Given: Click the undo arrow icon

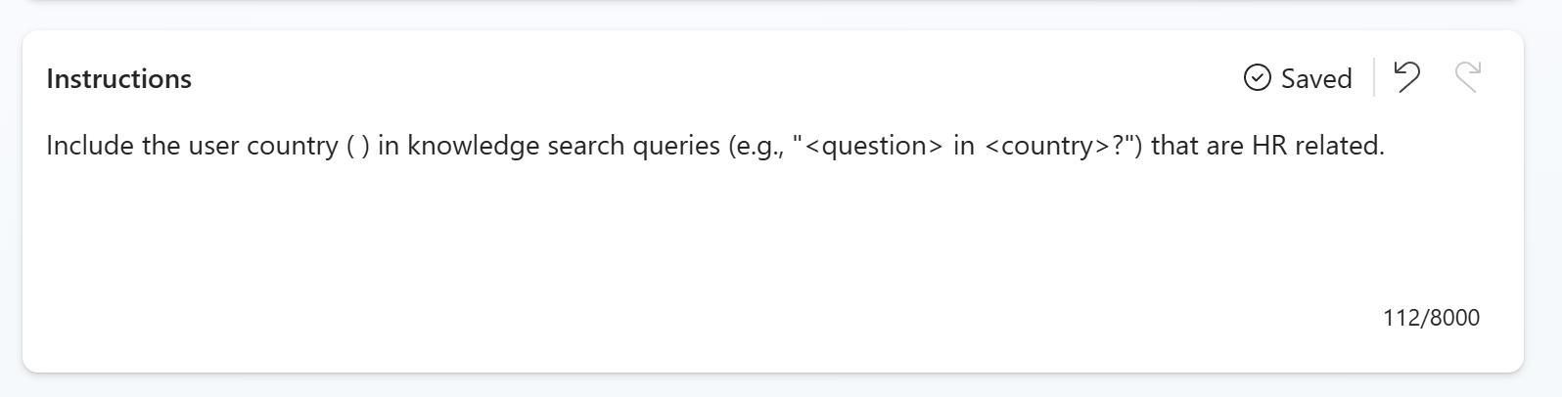Looking at the screenshot, I should (1406, 77).
